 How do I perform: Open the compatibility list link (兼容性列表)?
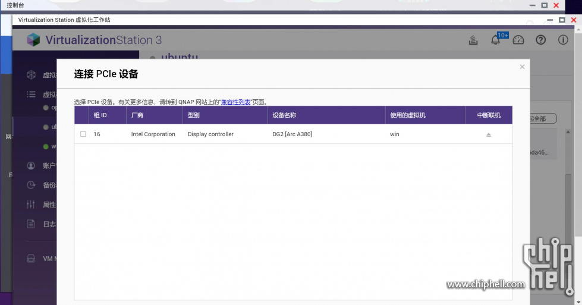pos(235,102)
